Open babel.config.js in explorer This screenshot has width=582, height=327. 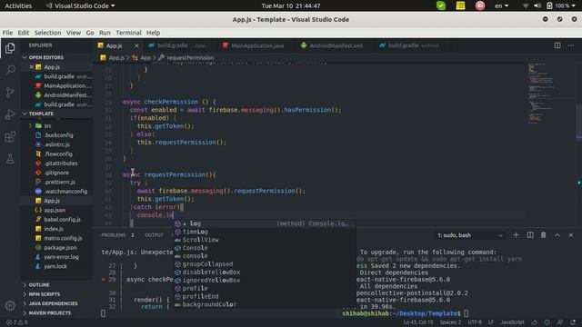[x=62, y=220]
